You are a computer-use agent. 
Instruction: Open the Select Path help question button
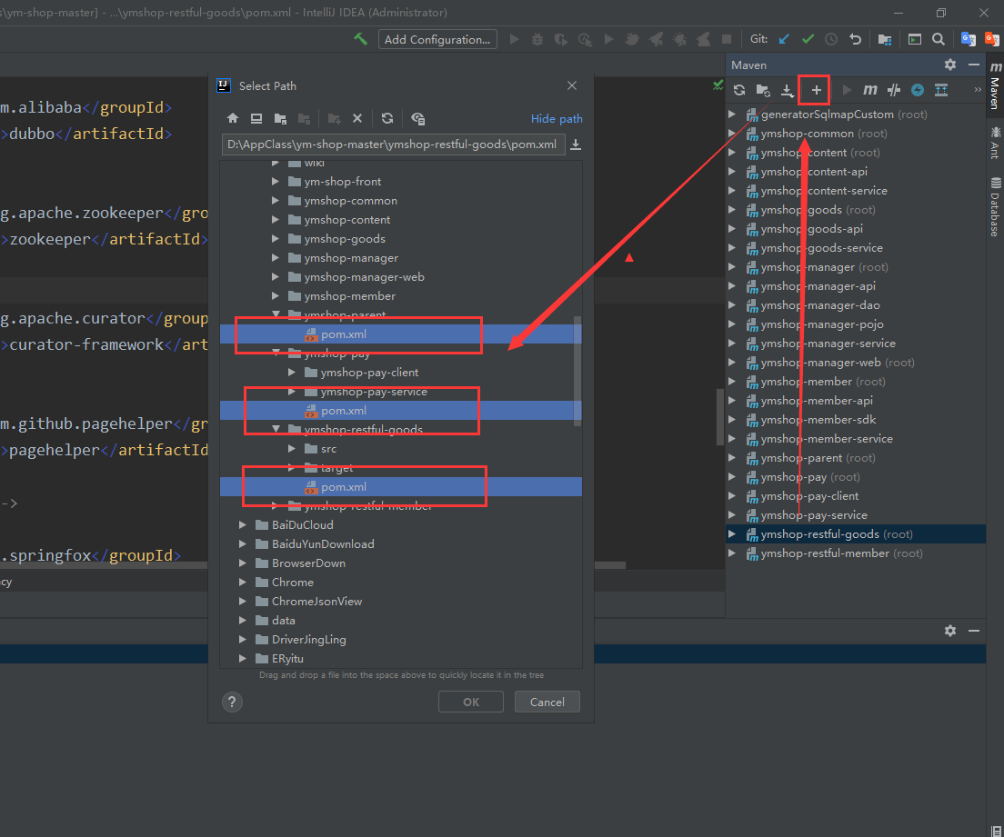(x=233, y=702)
